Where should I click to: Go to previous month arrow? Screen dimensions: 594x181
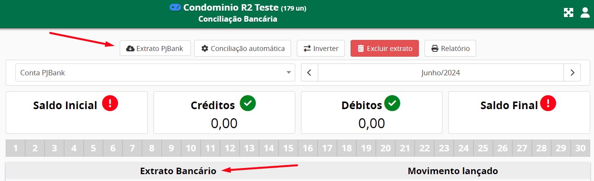pos(309,73)
